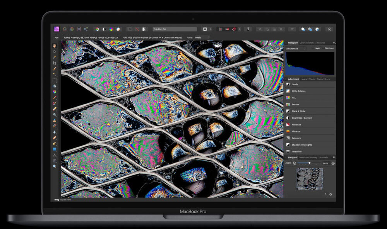Select the Crop tool
The image size is (387, 229).
point(55,63)
